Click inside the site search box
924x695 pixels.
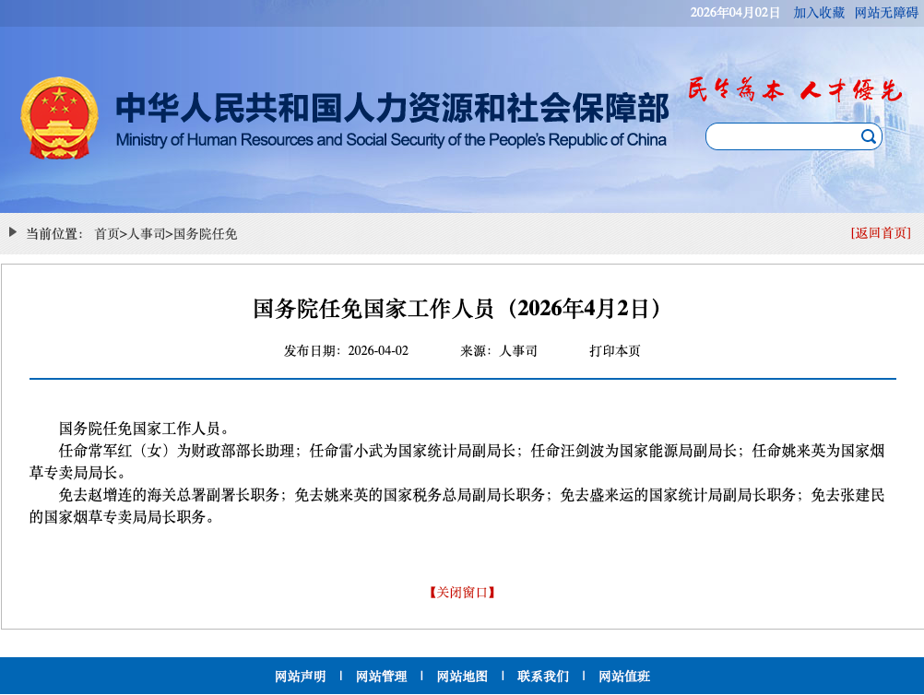pyautogui.click(x=782, y=136)
